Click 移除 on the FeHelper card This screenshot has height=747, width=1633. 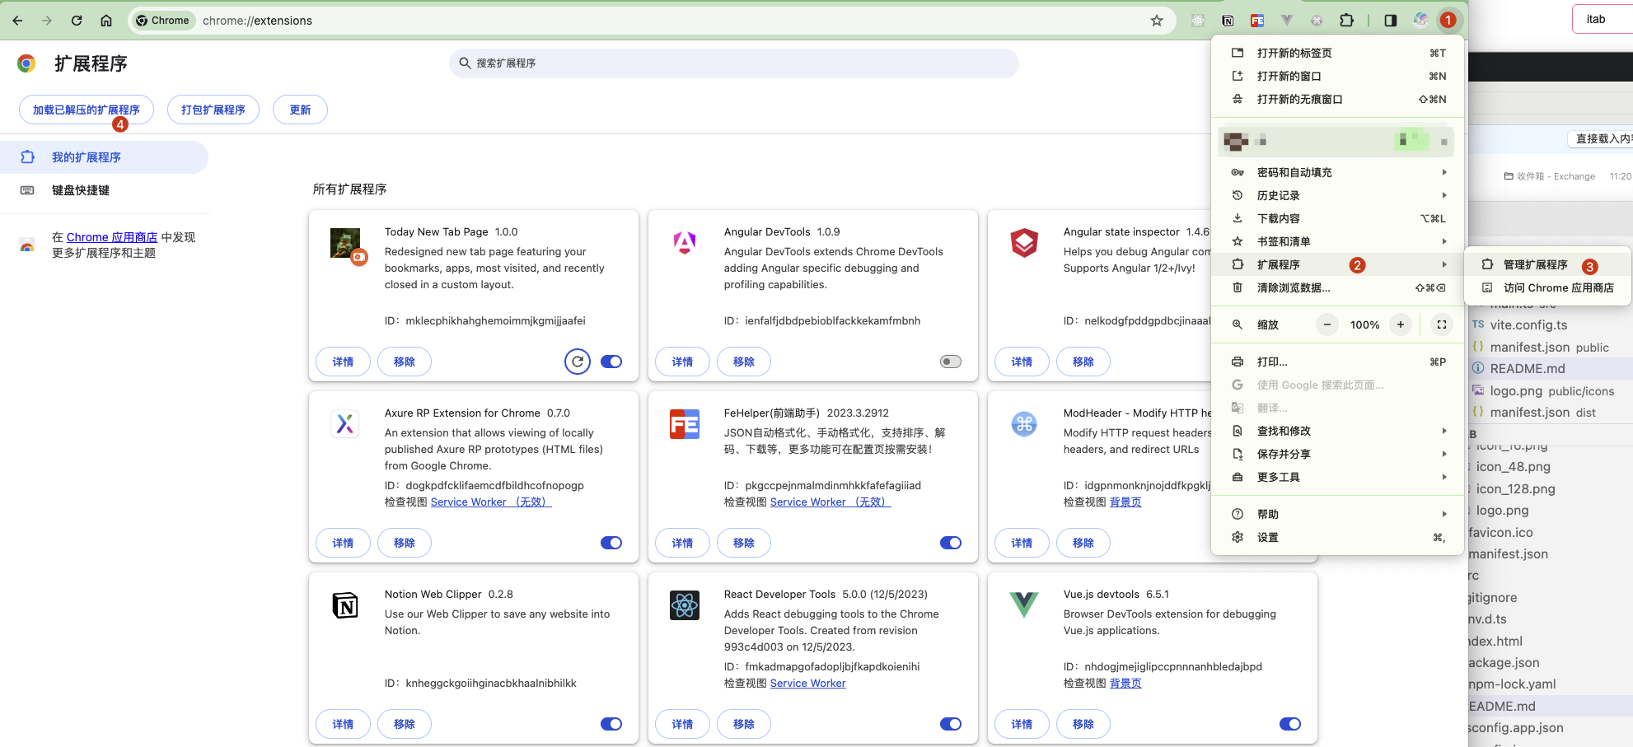coord(744,543)
